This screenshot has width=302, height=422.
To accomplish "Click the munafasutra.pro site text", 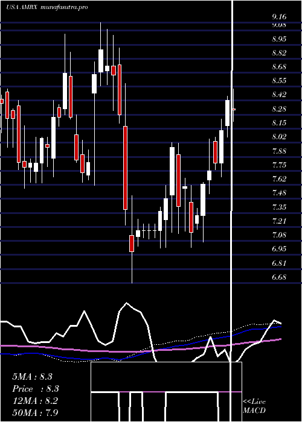I will pos(64,7).
